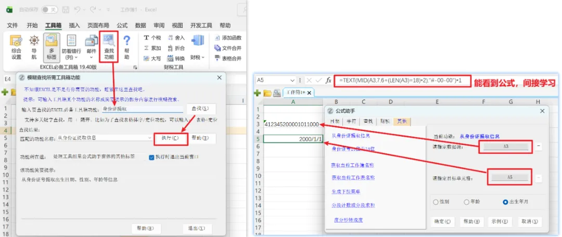Open the 从身份证提取信息 function link
Image resolution: width=562 pixels, height=237 pixels.
point(351,136)
